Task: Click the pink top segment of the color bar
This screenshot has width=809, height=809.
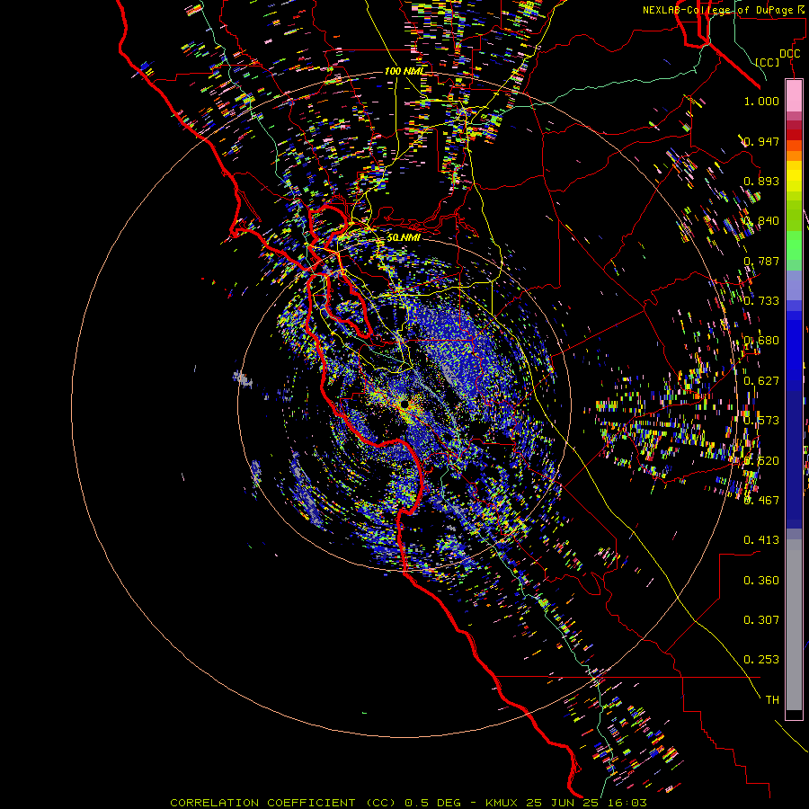Action: tap(794, 95)
